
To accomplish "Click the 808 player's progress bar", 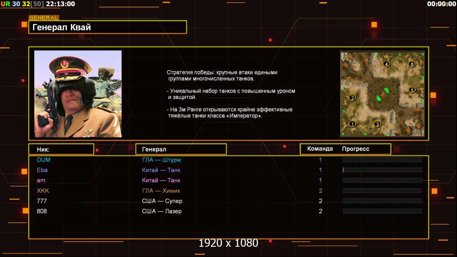I will [x=382, y=211].
